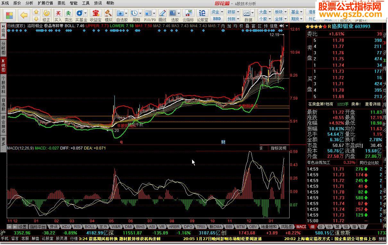Expand the 买基金 dropdown arrow
This screenshot has width=388, height=245.
(85, 13)
